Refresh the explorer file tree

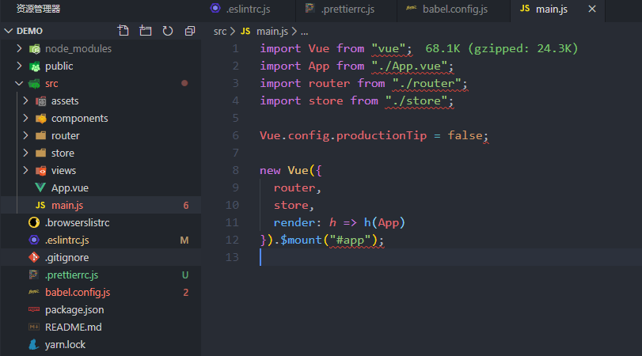[167, 31]
